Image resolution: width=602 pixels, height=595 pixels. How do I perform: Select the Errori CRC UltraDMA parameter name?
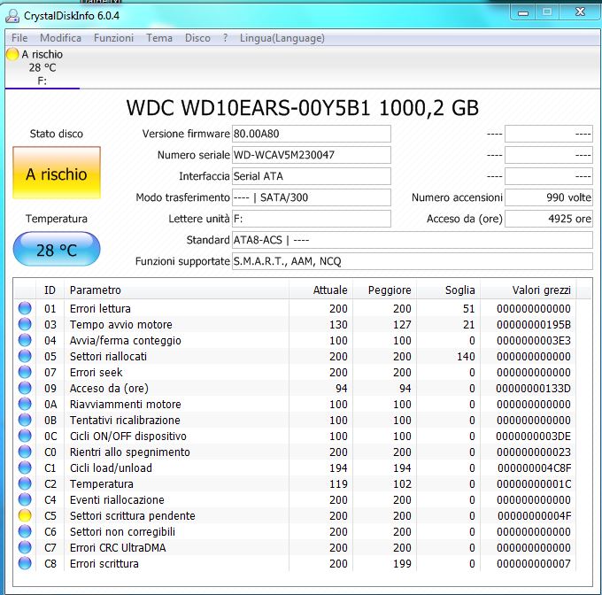coord(118,547)
